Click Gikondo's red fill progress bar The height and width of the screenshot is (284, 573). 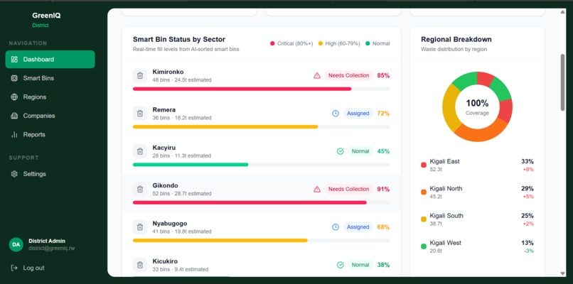(x=250, y=202)
